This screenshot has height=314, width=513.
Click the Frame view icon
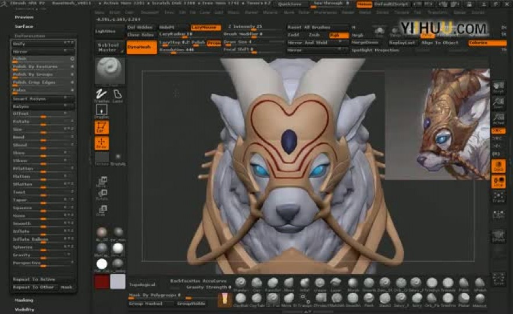point(498,197)
